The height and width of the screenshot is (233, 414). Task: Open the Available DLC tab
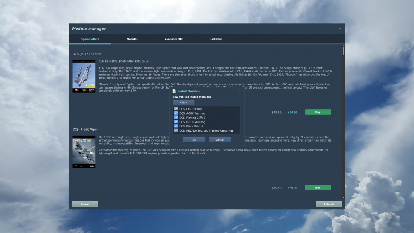pos(174,39)
